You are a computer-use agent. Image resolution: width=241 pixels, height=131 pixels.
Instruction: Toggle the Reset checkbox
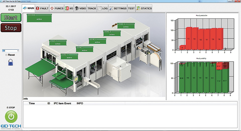coord(6,55)
